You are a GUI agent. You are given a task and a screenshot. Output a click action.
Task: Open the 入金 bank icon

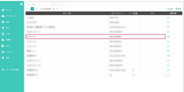pos(3,34)
